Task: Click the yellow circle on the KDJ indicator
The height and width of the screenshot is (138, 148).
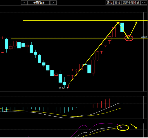Action: point(123,128)
